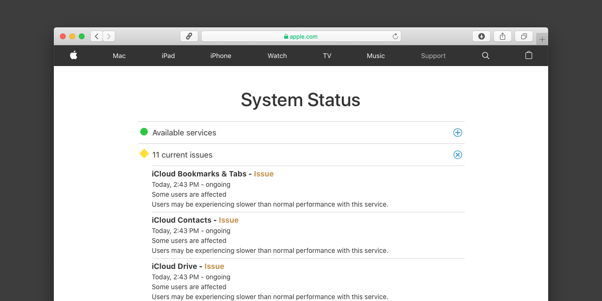
Task: Open the Watch navigation link
Action: coord(277,56)
